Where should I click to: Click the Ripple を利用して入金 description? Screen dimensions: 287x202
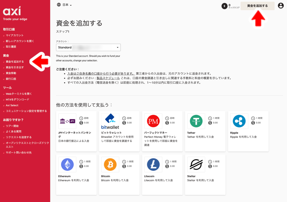pyautogui.click(x=244, y=137)
